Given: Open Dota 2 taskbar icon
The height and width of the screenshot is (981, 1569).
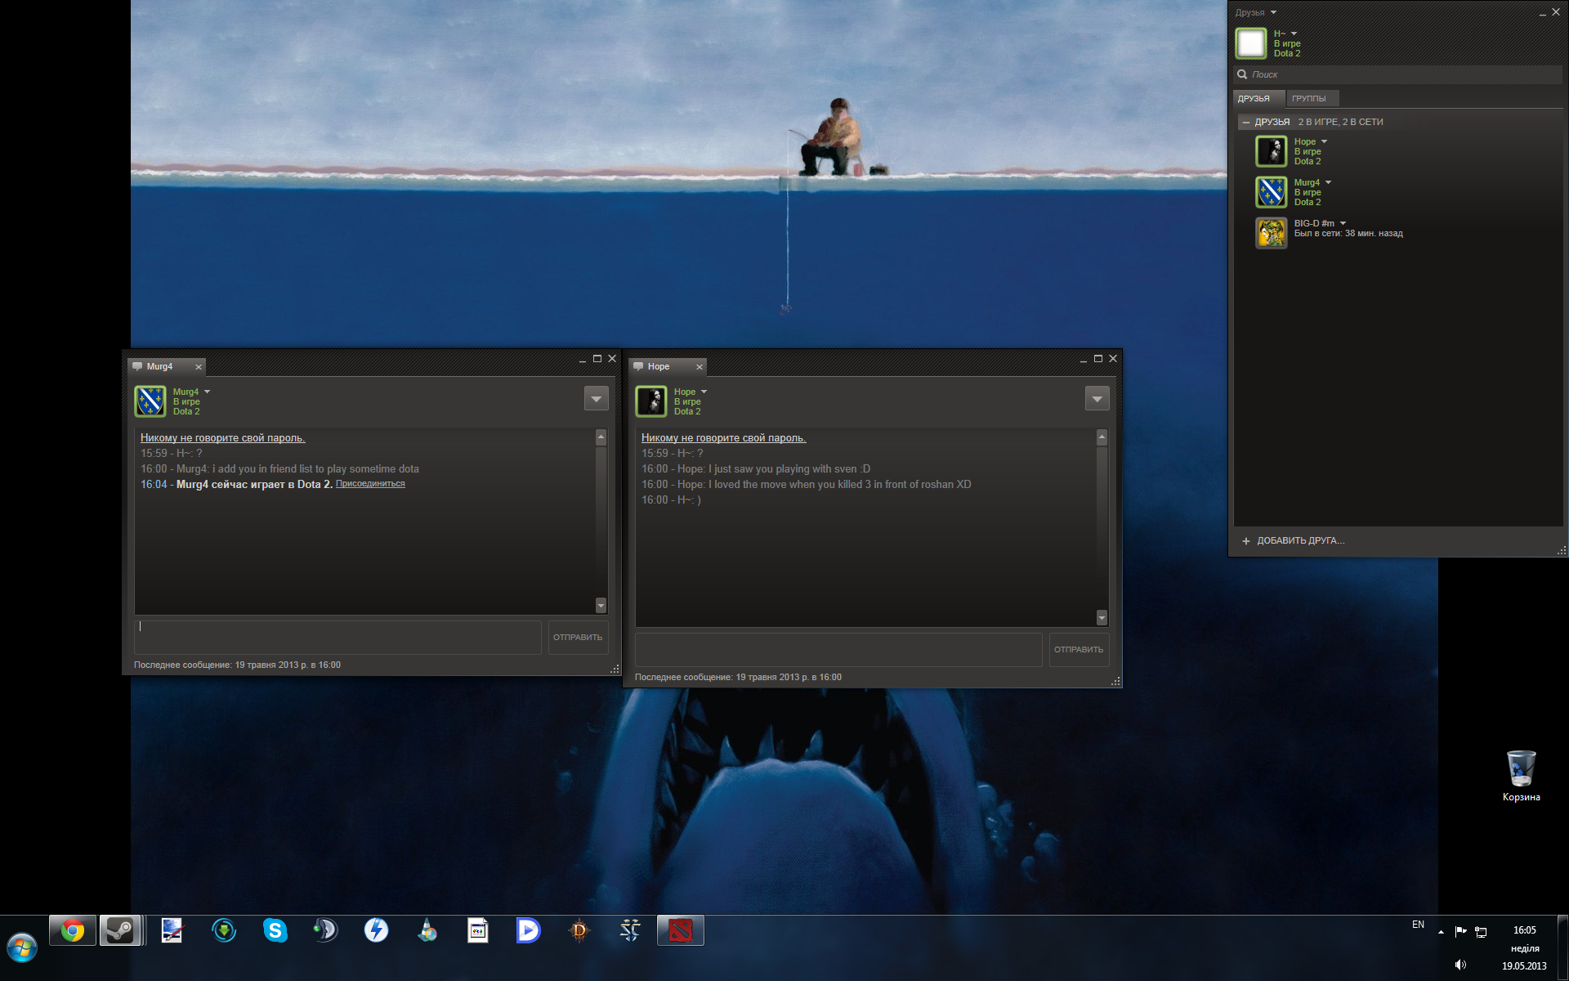Looking at the screenshot, I should (681, 930).
